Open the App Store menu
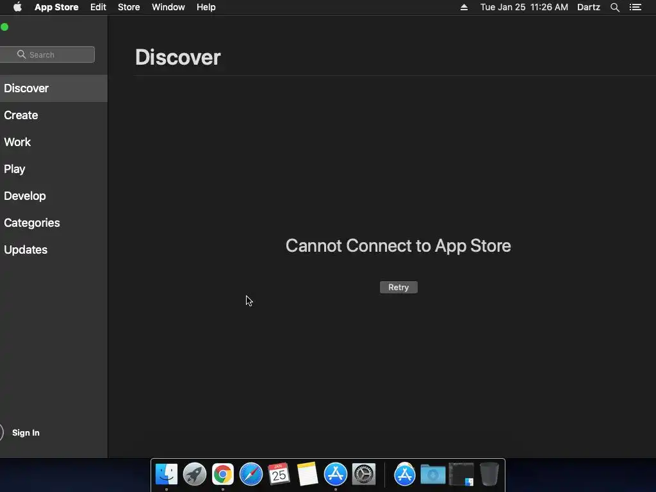The image size is (656, 492). [56, 7]
